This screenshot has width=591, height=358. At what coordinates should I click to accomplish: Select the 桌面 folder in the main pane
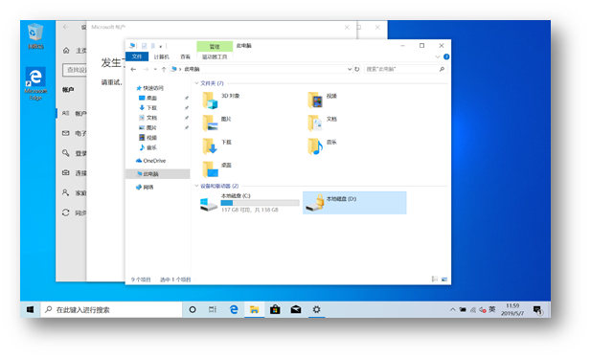point(216,169)
